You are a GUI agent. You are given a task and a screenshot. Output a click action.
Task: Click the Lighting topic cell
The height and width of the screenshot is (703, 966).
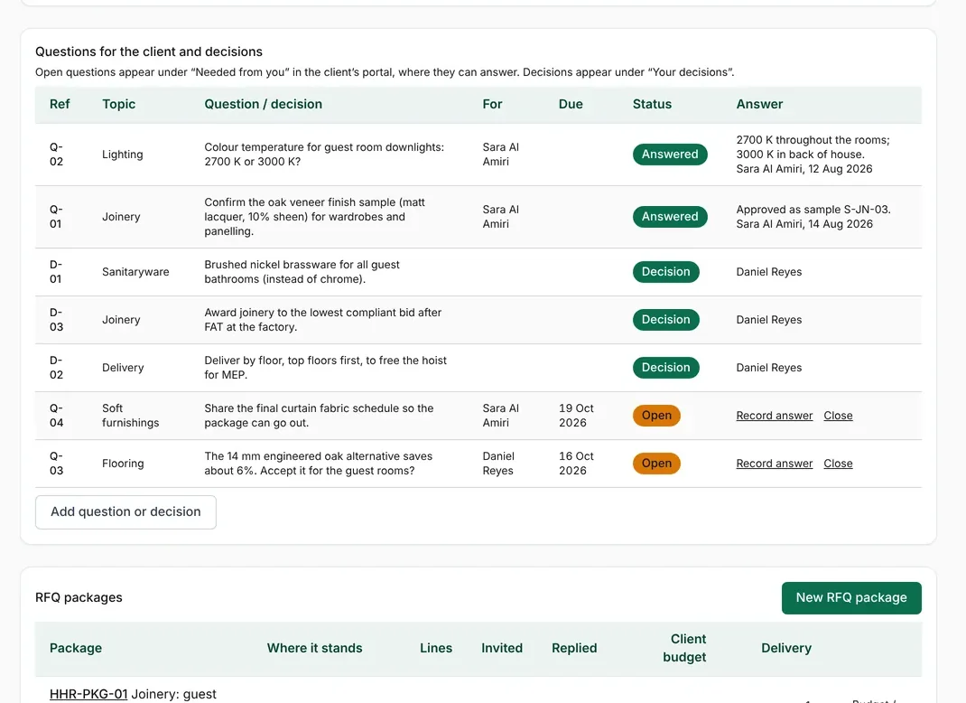point(123,155)
